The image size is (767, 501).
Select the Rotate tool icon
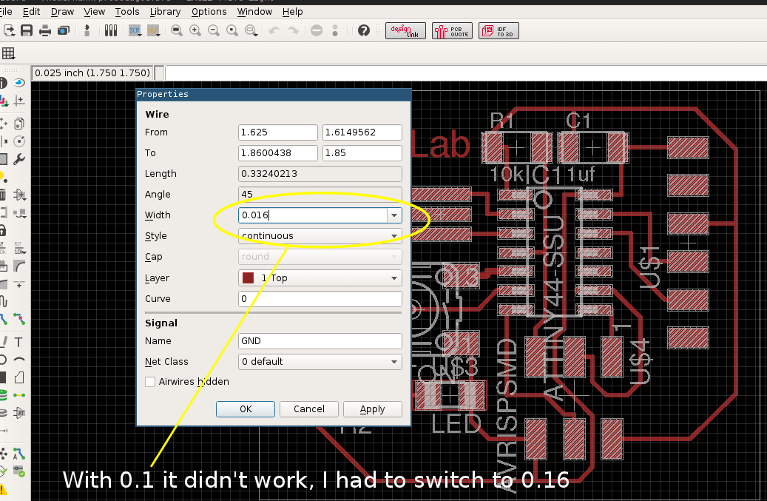click(19, 141)
